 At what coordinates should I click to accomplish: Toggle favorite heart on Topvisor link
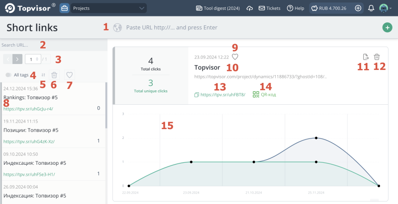tap(235, 57)
